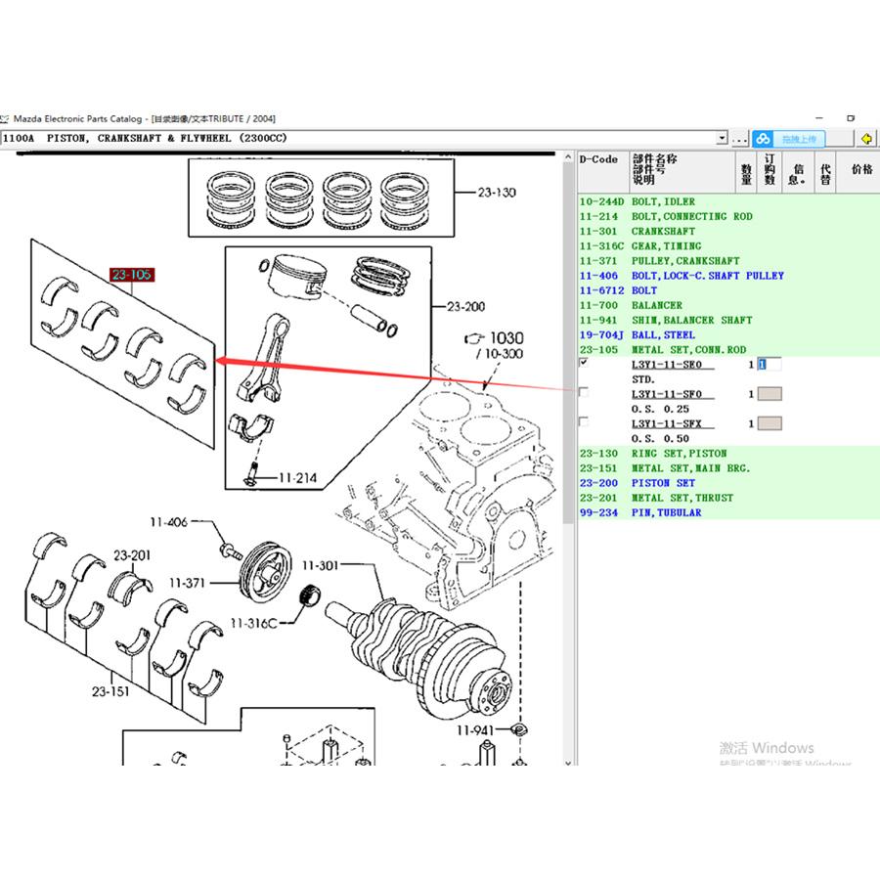Expand the 1100A section dropdown arrow
The image size is (880, 880).
722,138
